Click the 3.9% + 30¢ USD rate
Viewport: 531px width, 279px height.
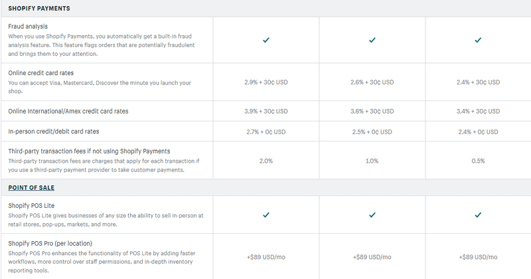coord(266,111)
